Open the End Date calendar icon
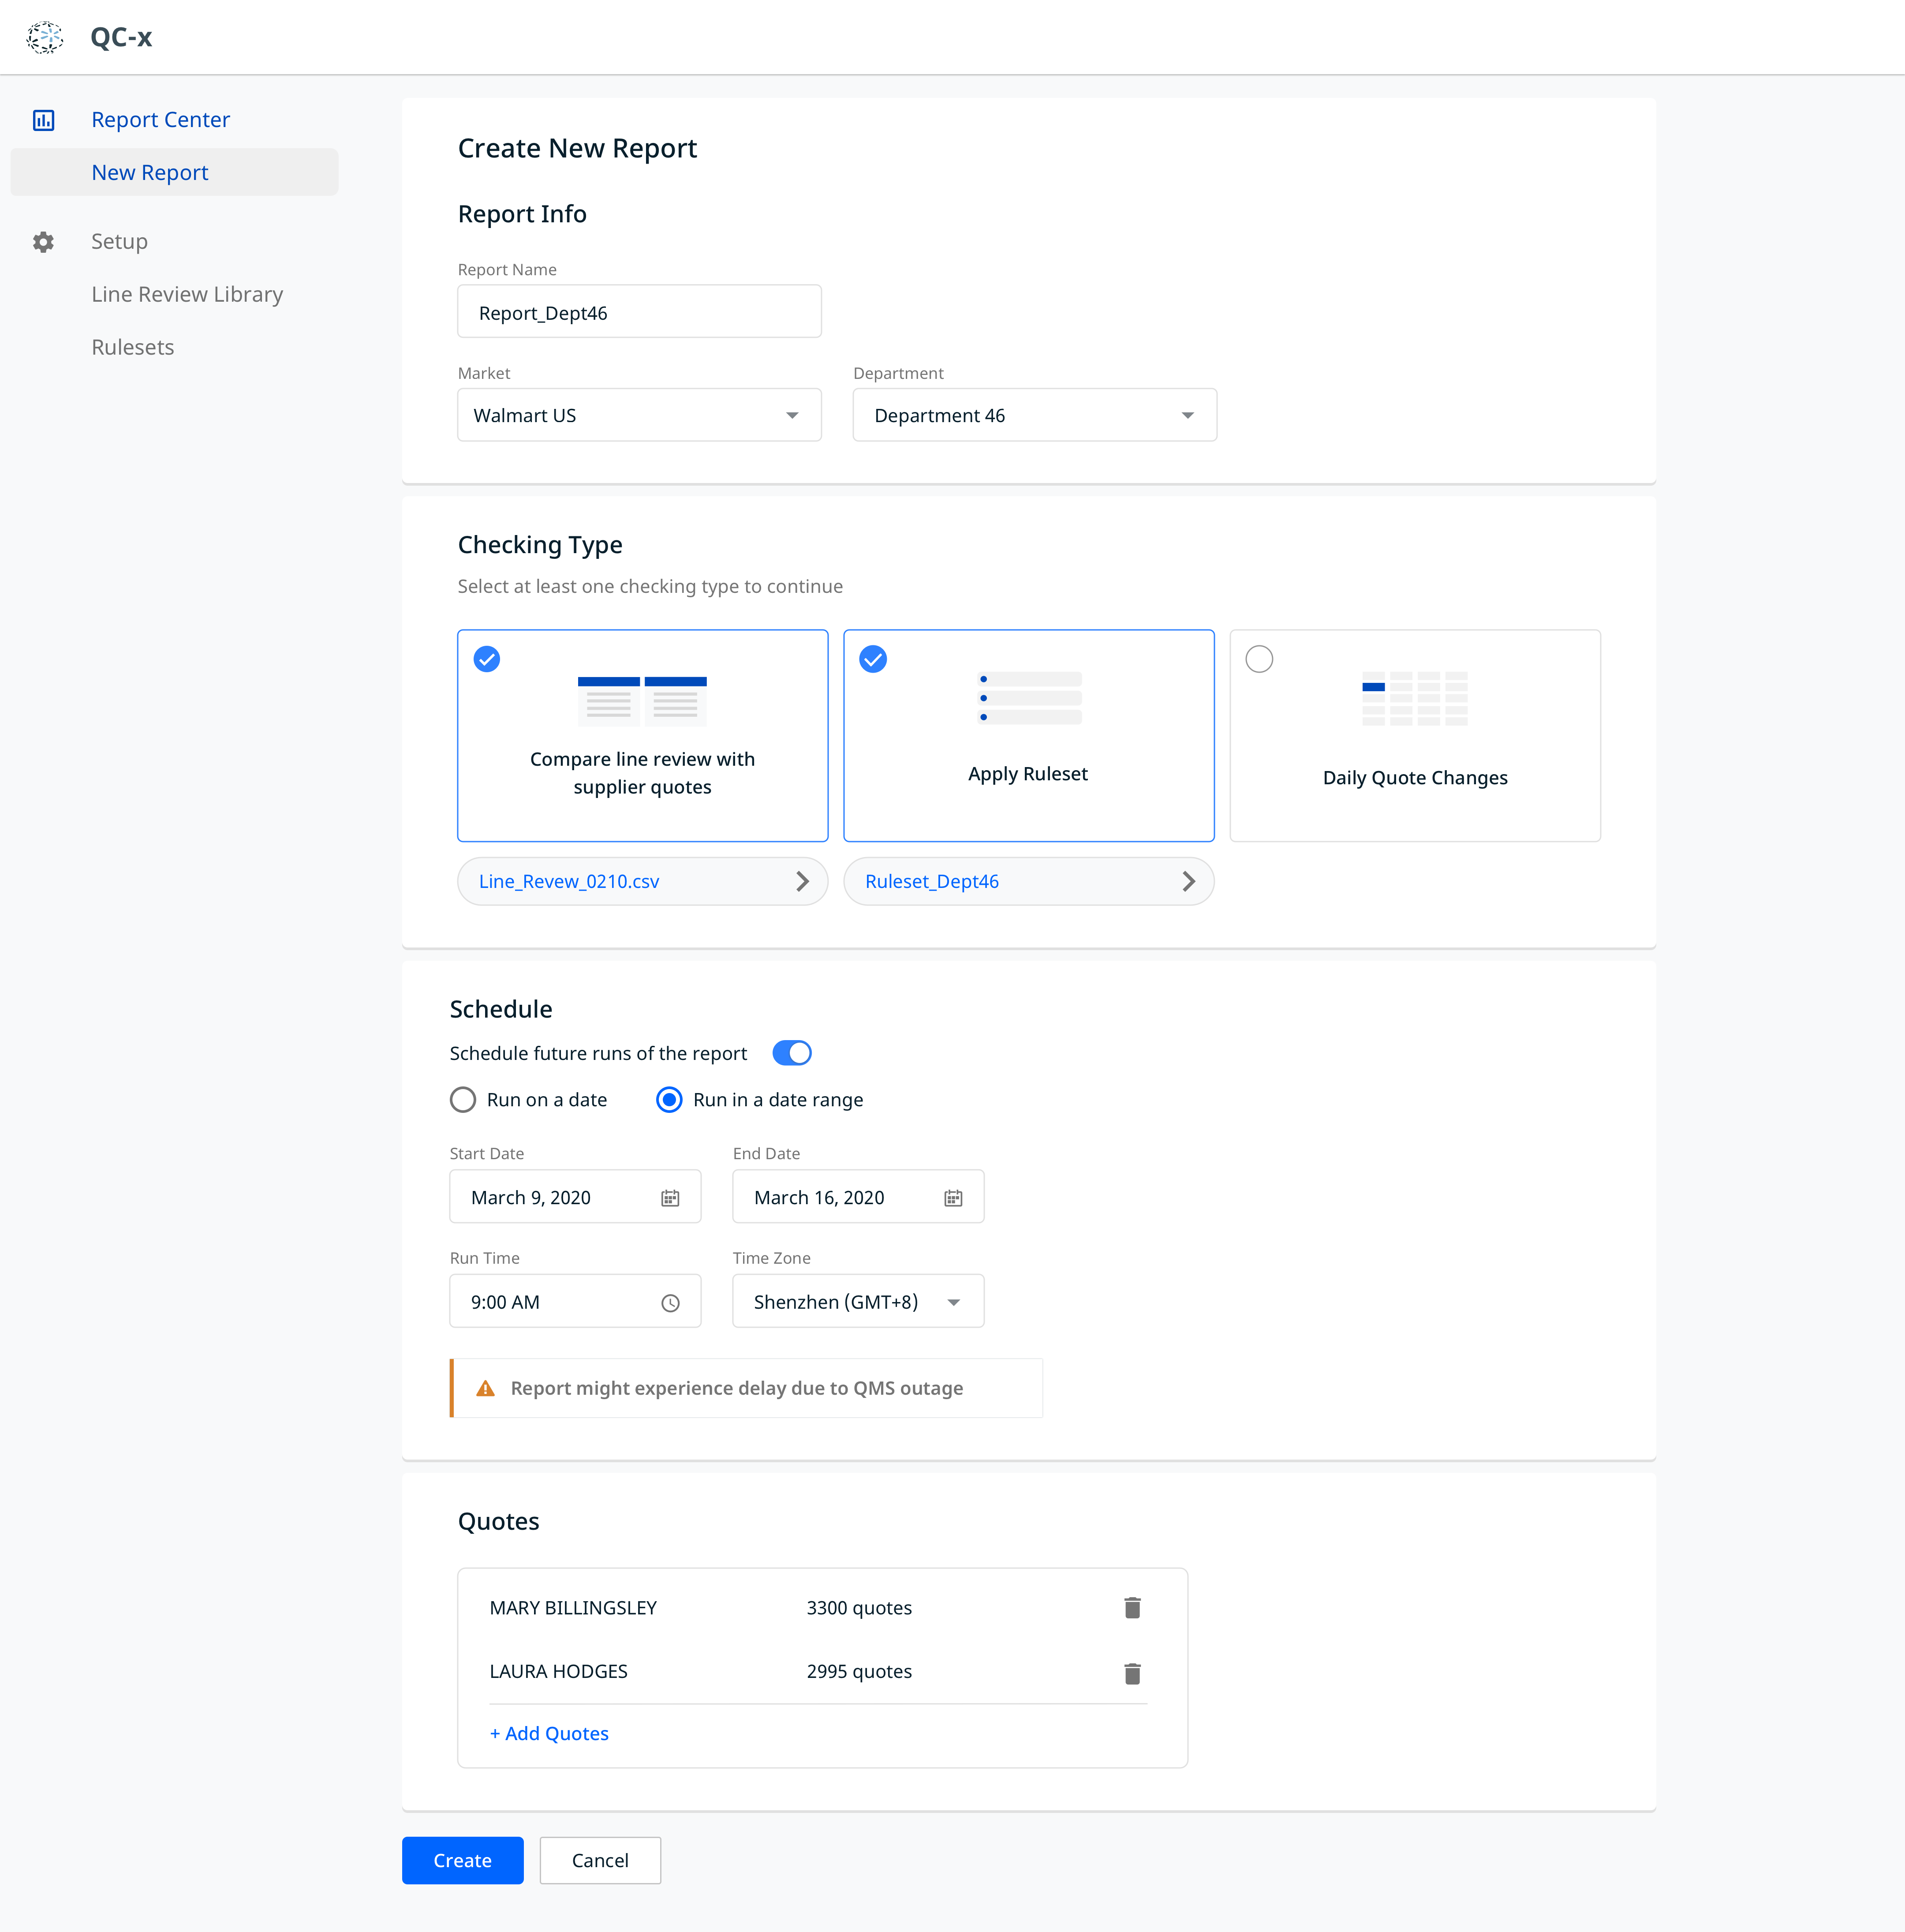 coord(952,1198)
